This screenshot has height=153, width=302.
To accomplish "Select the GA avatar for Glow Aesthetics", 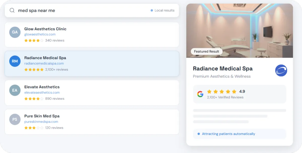I will click(x=15, y=32).
